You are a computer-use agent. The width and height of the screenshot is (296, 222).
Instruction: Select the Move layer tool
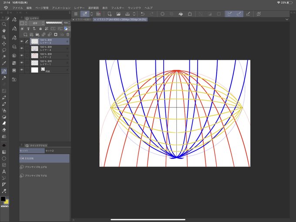pos(4,44)
